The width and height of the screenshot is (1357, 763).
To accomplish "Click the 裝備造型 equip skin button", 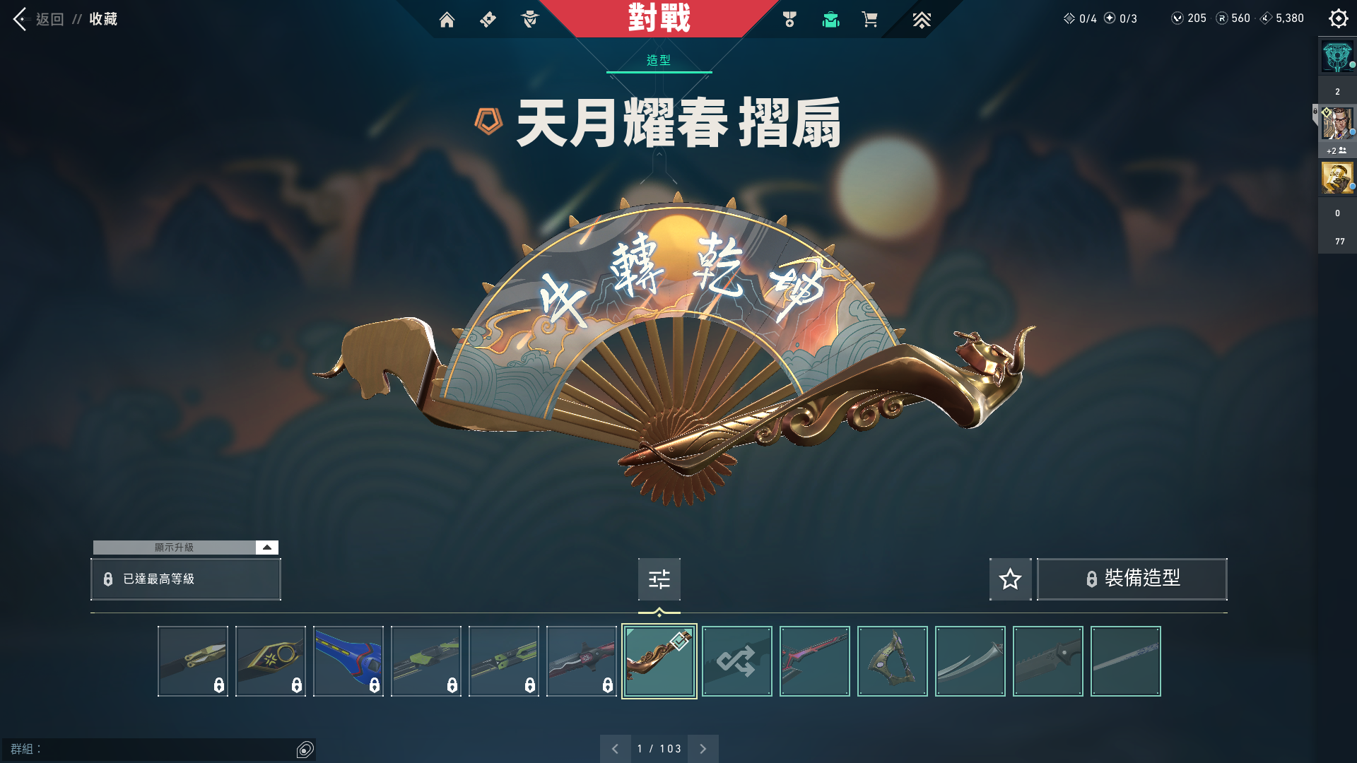I will (x=1132, y=579).
